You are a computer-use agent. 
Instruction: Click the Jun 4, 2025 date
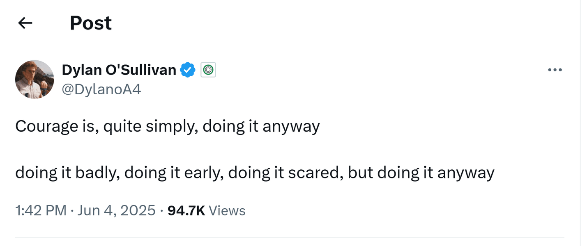[x=117, y=211]
